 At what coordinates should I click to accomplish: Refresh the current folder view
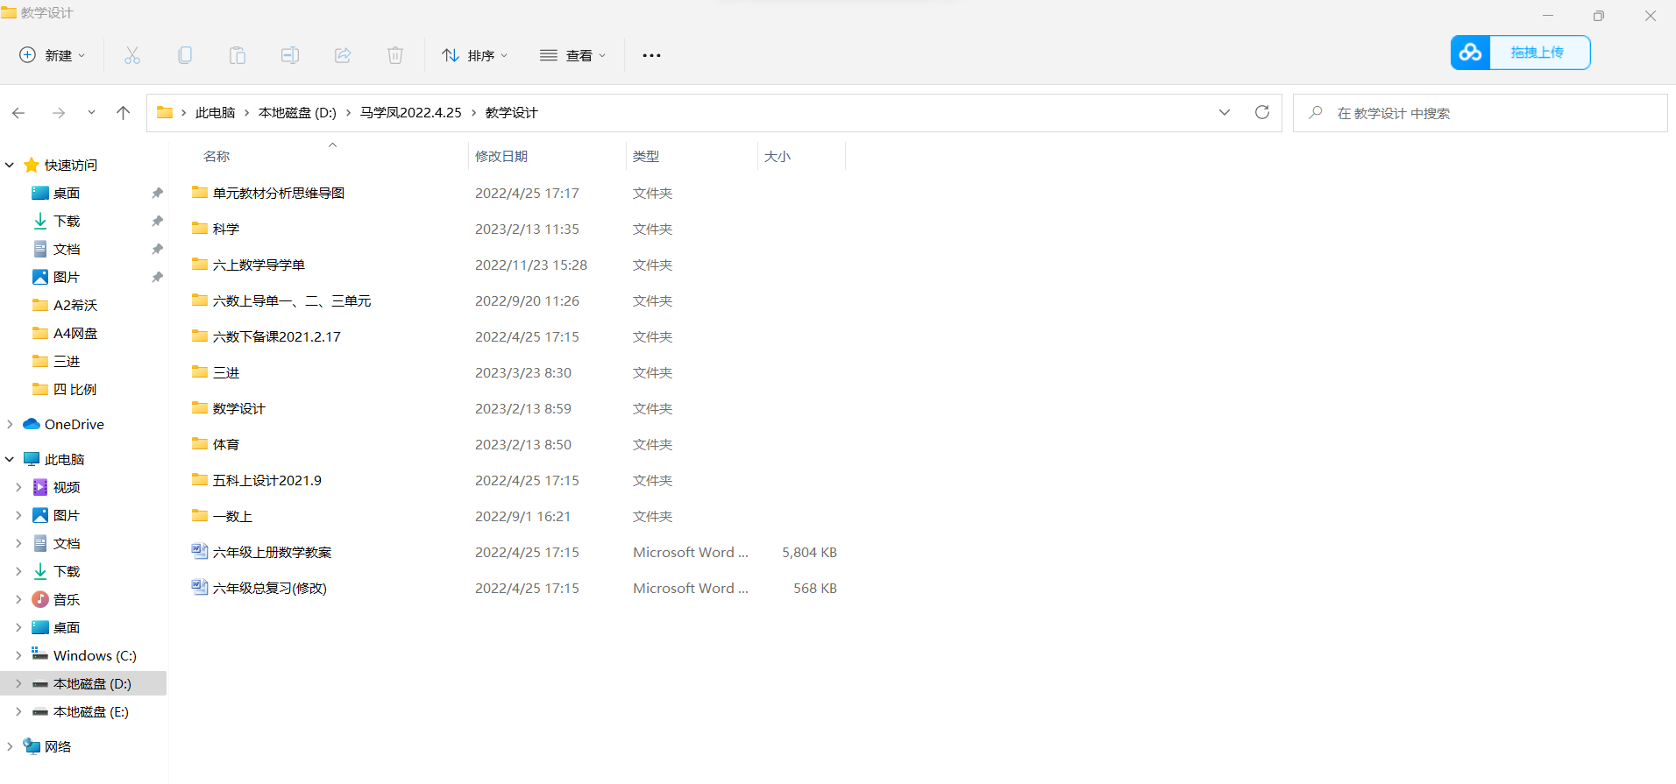[x=1261, y=112]
